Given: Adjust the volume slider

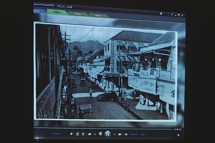Looking at the screenshot, I should (x=134, y=134).
